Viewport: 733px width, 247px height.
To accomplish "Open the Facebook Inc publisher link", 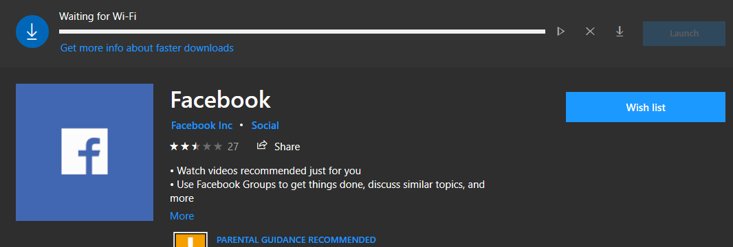I will (201, 126).
